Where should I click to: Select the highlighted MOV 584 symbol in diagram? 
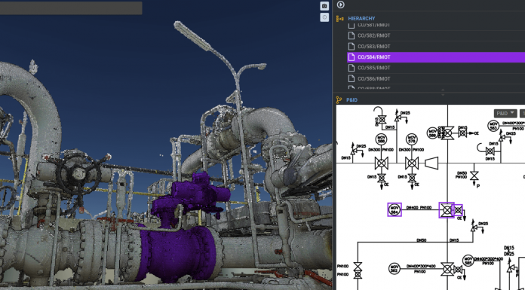[x=395, y=209]
